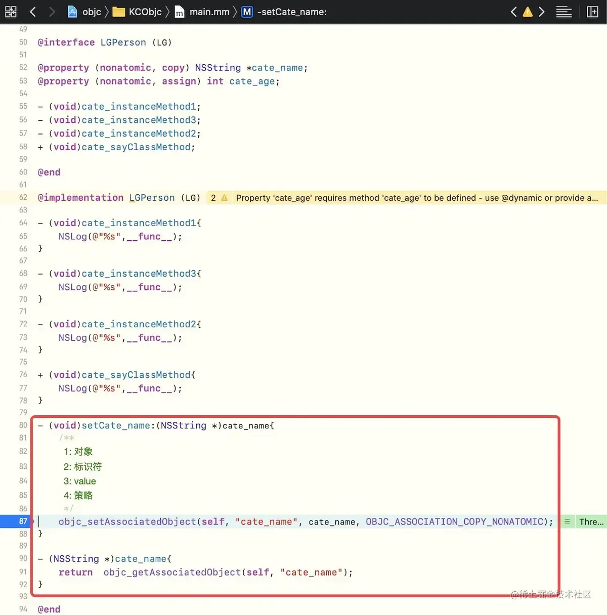Click the NSLog call on line 77
Screen dimensions: 607x615
point(120,388)
